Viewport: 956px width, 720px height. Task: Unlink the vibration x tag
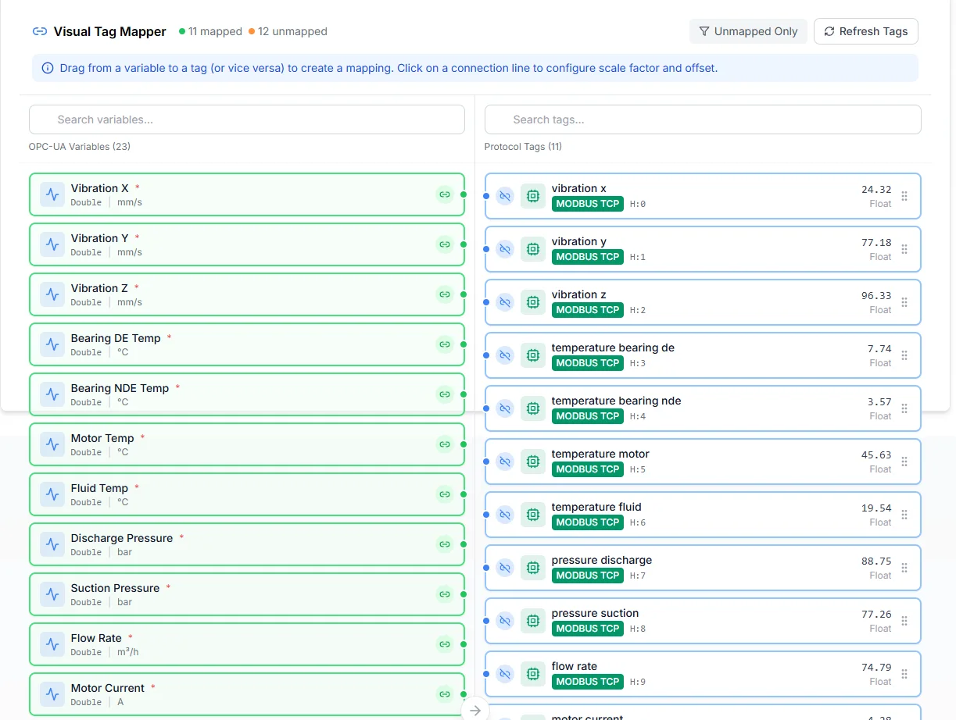click(505, 196)
